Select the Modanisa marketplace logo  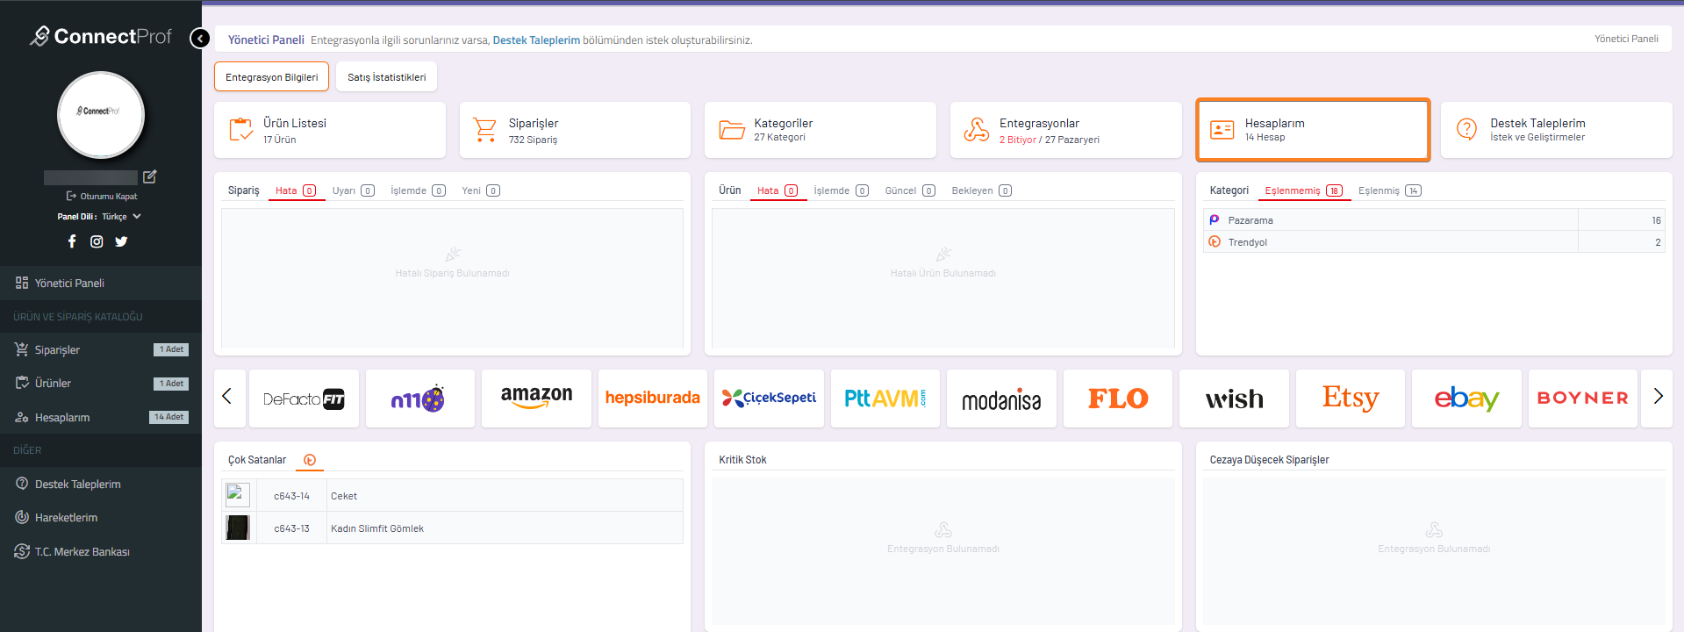[x=1001, y=399]
